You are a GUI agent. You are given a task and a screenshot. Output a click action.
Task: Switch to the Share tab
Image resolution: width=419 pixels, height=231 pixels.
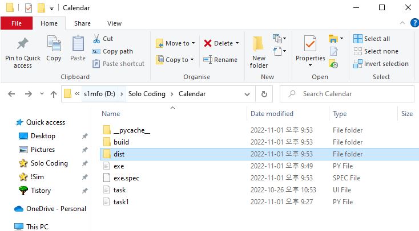(82, 23)
